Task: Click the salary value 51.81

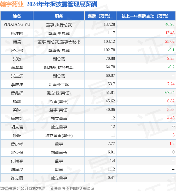Action: coord(110,92)
